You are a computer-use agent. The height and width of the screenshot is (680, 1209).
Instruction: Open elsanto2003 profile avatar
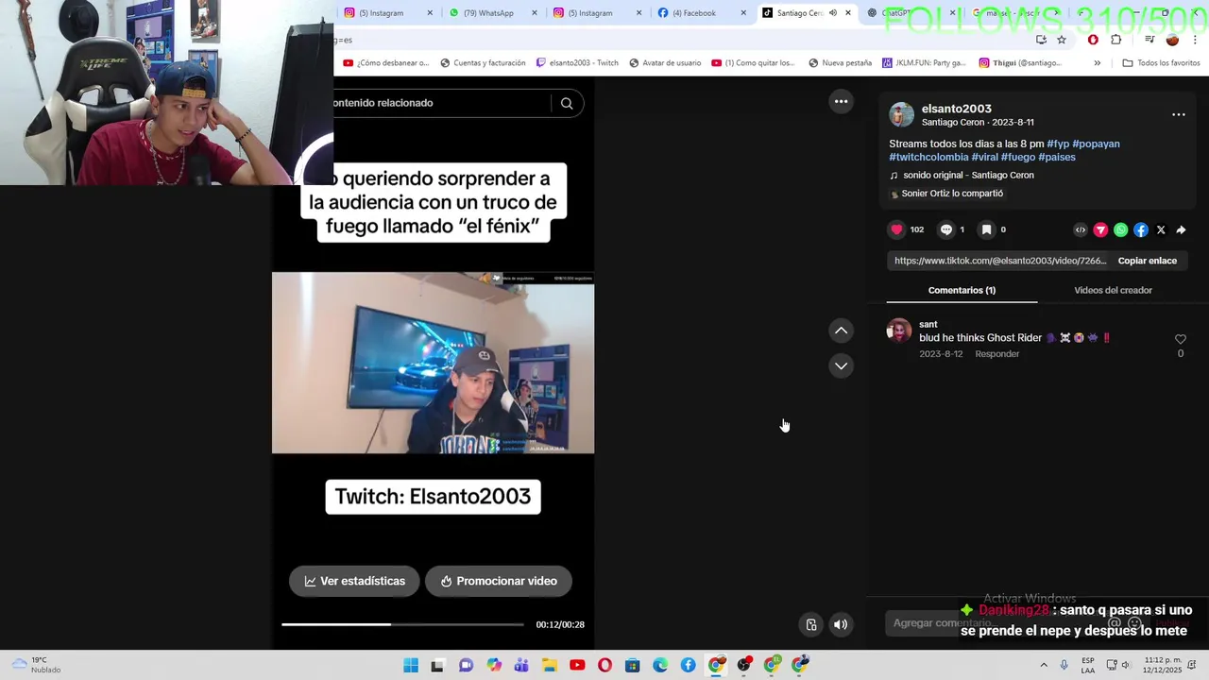(902, 115)
